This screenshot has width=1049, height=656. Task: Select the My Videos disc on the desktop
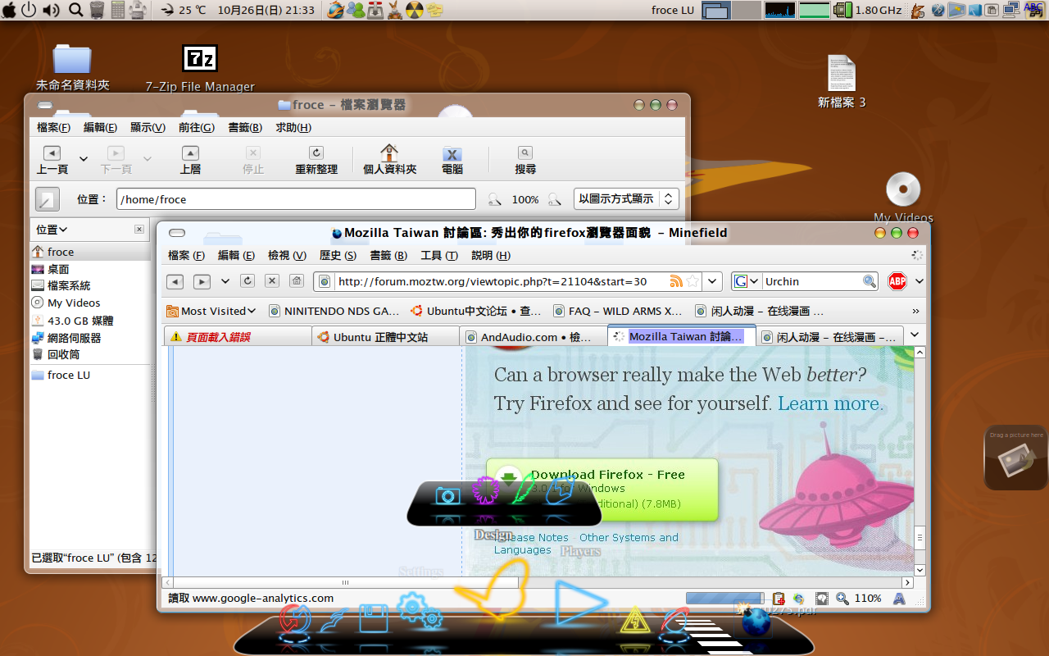[903, 198]
